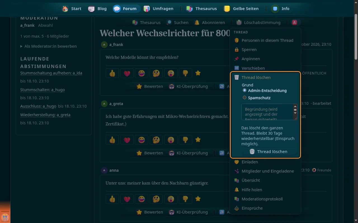Choose 'Hilfe holen' in the thread menu
The image size is (358, 223).
click(x=265, y=190)
